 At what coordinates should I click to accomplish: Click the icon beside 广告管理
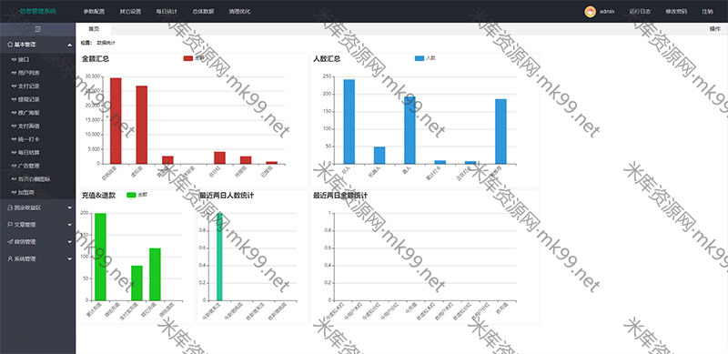[14, 166]
